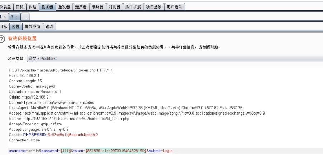Close attack tab 1 with its x
Viewport: 323px width, 155px height.
(5, 17)
